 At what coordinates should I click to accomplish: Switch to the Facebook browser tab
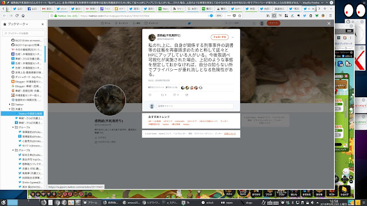32,9
